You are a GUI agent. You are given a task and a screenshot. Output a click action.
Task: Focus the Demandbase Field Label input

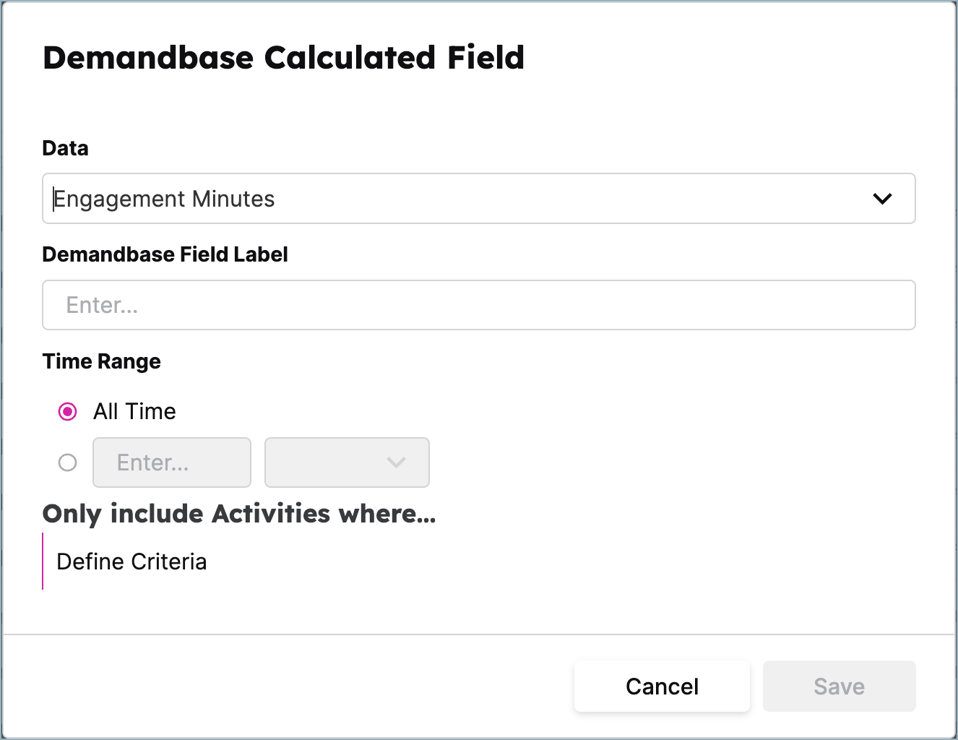pos(478,305)
